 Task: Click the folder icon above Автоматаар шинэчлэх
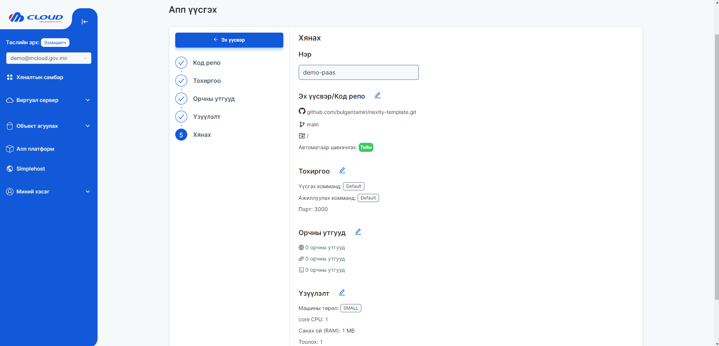pos(302,135)
